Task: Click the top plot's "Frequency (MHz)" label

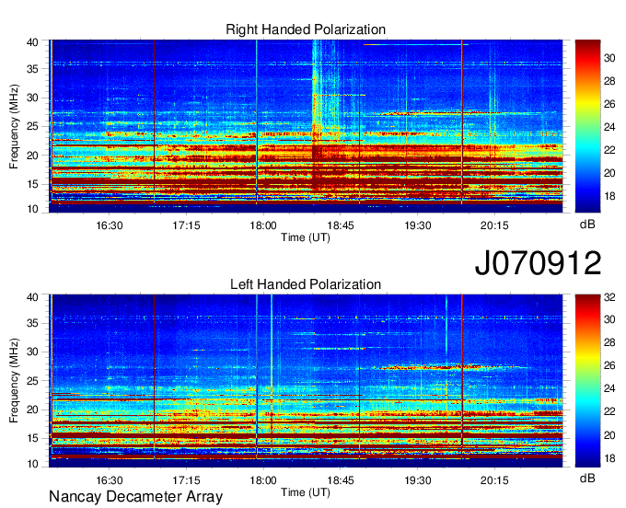Action: [x=14, y=126]
